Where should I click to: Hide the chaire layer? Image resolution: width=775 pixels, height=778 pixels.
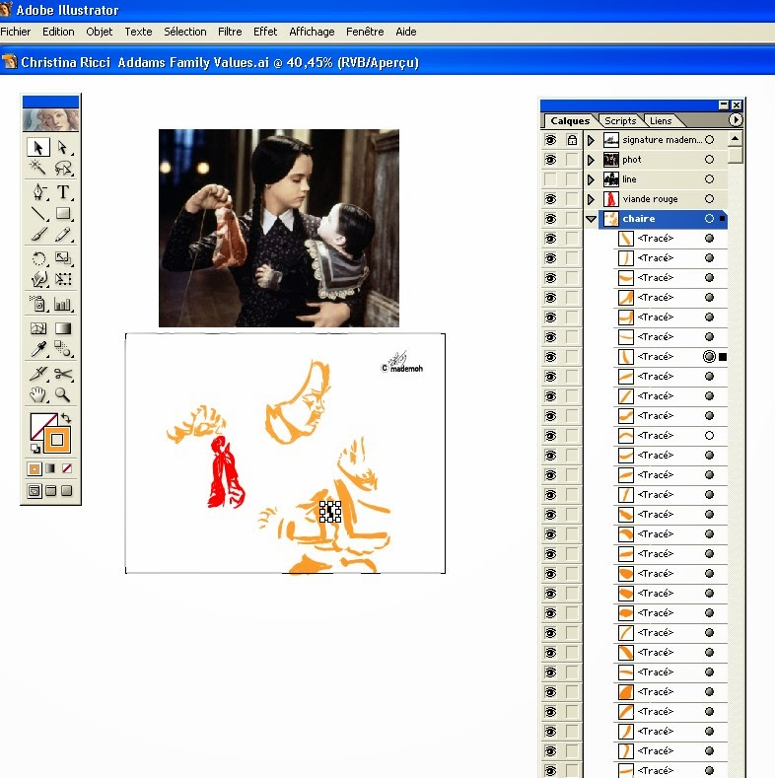point(551,219)
